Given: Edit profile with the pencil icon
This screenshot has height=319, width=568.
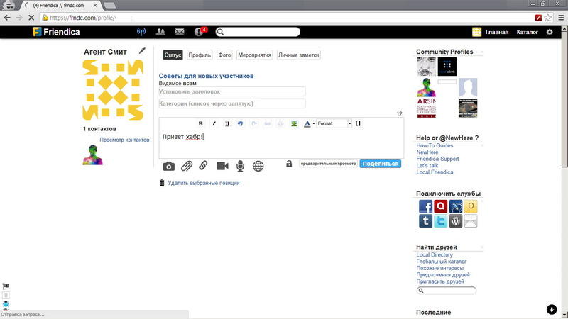Looking at the screenshot, I should [x=142, y=51].
